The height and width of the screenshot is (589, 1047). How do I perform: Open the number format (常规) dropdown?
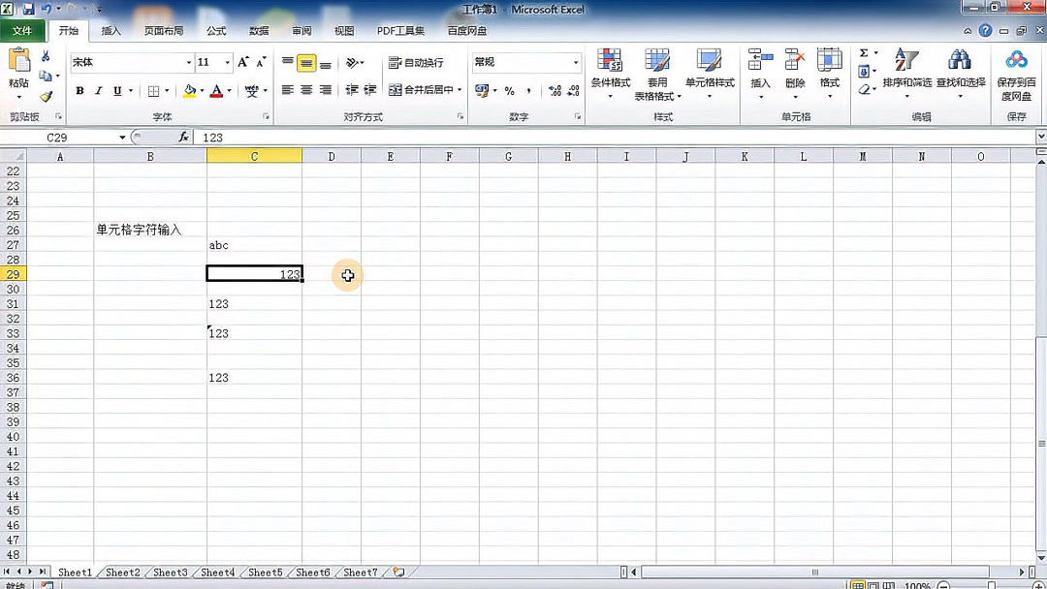click(x=577, y=63)
